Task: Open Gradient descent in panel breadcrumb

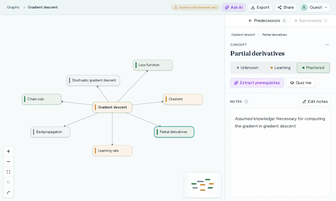Action: (243, 35)
